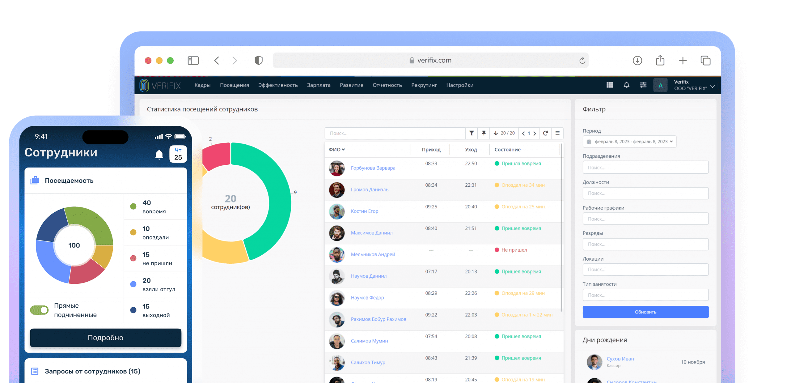
Task: Open the Должности search dropdown
Action: pos(645,193)
